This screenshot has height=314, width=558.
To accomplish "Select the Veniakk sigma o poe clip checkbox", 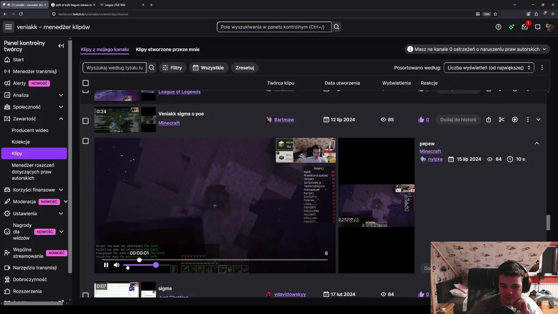I will [x=85, y=121].
